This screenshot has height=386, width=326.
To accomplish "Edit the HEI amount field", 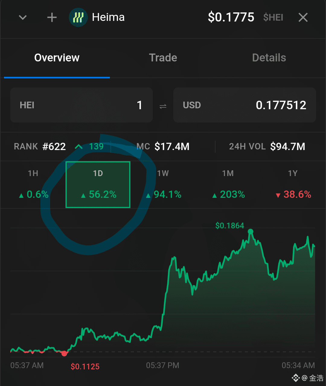I will 81,105.
